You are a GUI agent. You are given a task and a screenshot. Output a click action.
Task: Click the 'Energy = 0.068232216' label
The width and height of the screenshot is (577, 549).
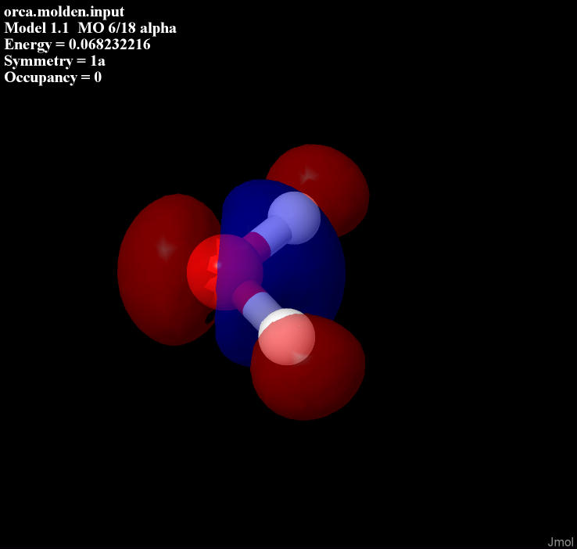click(77, 45)
